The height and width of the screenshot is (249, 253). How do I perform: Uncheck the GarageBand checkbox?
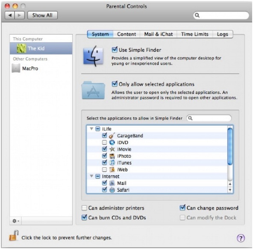[105, 135]
